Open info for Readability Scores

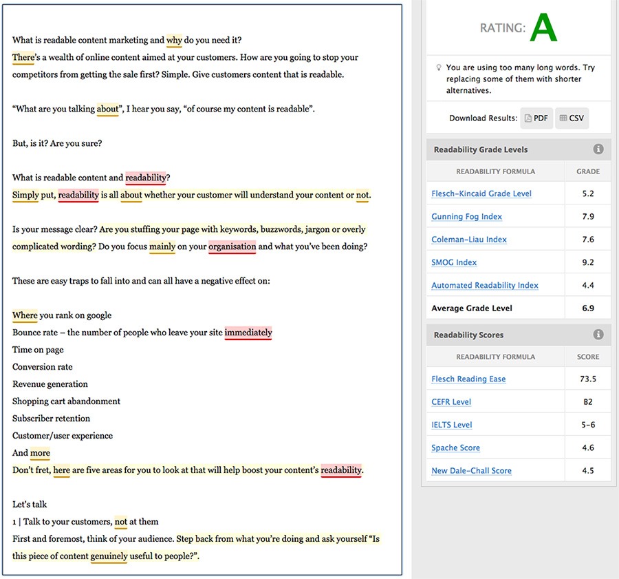click(x=598, y=335)
